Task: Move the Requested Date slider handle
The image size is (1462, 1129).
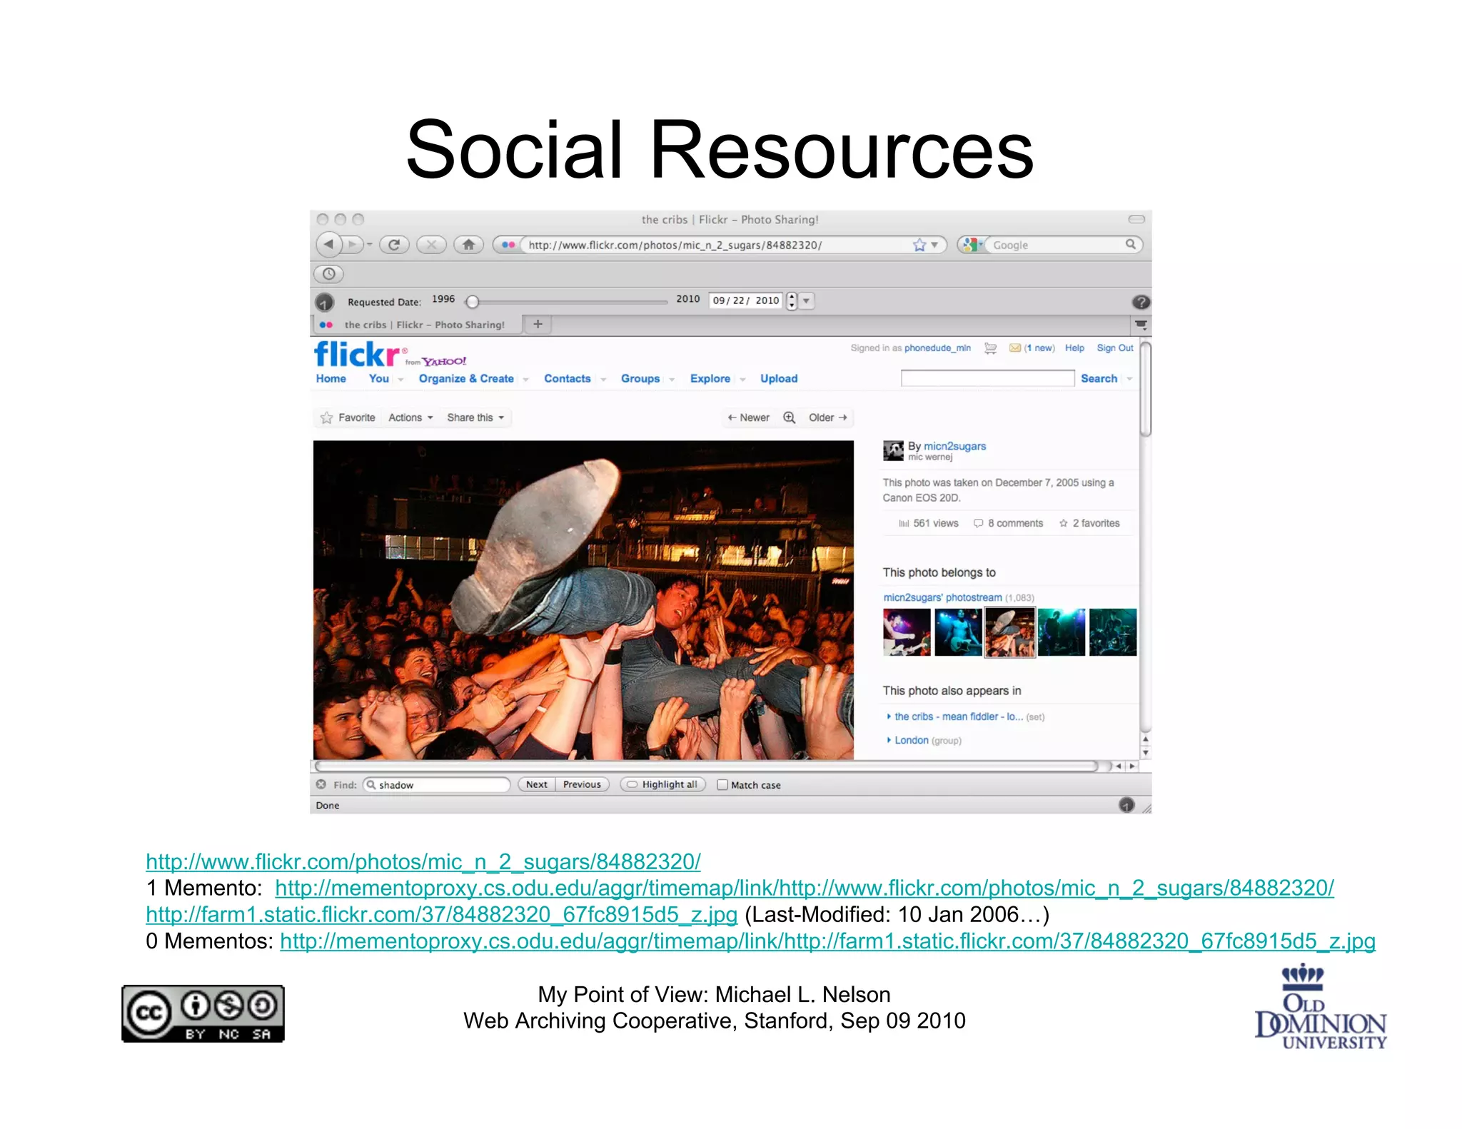Action: click(x=472, y=301)
